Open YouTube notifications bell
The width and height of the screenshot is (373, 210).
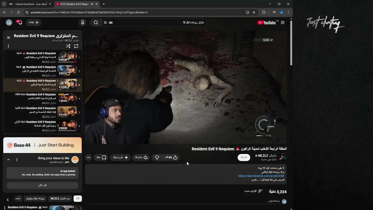tap(20, 22)
